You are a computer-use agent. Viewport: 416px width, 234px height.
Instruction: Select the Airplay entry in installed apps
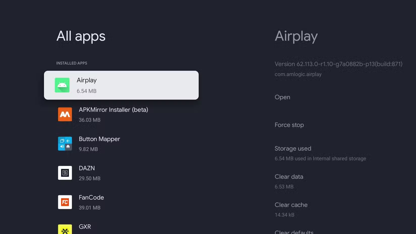[x=121, y=85]
